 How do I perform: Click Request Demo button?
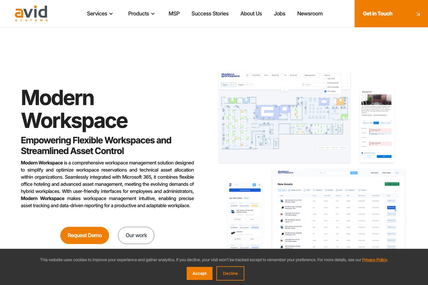click(85, 235)
